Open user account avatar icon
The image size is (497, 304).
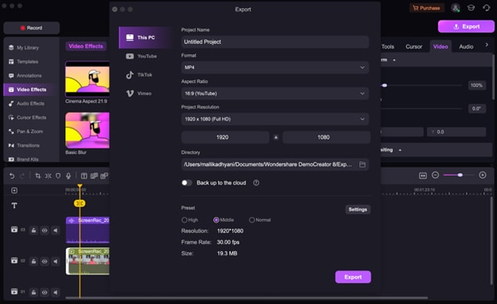tap(456, 8)
